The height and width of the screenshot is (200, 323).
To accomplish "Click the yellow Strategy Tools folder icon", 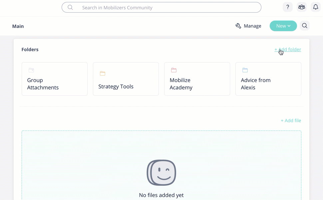I will (x=103, y=73).
